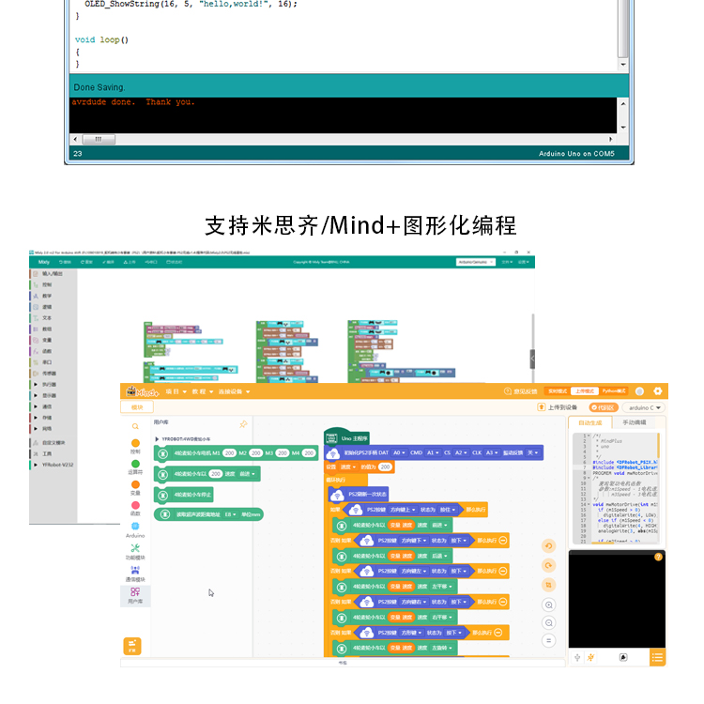The width and height of the screenshot is (704, 704).
Task: Click the 4轮麦轮小车停止 block in palette
Action: pyautogui.click(x=184, y=495)
